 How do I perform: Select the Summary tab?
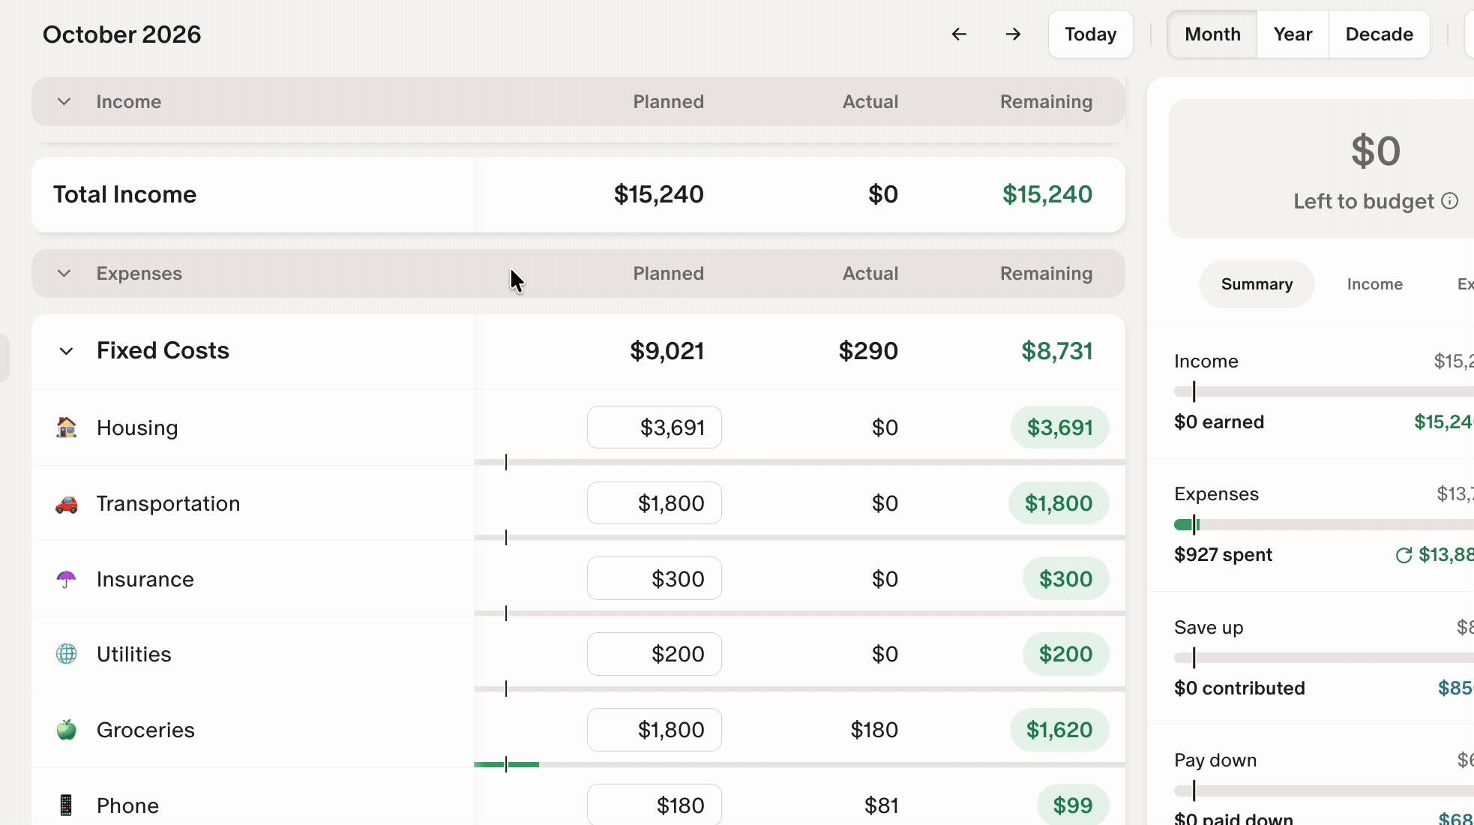click(1257, 284)
